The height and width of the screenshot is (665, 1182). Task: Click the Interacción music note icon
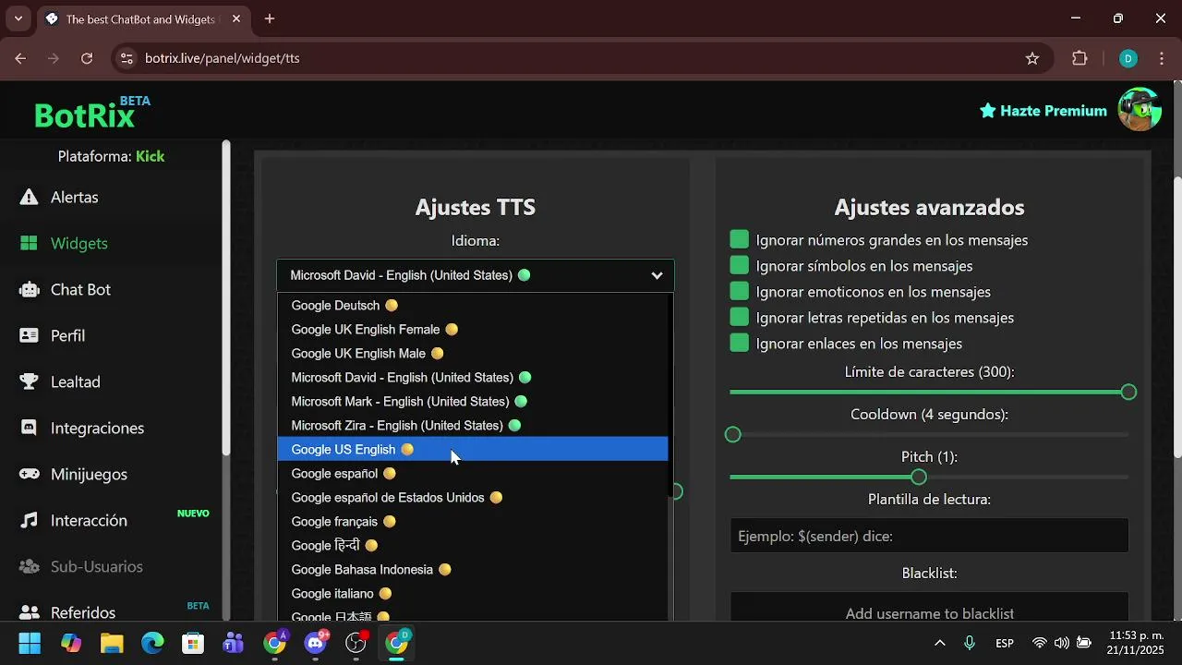[30, 520]
